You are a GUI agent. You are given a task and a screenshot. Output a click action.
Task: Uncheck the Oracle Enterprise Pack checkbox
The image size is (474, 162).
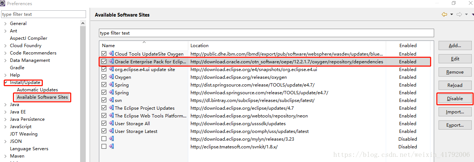pos(104,61)
